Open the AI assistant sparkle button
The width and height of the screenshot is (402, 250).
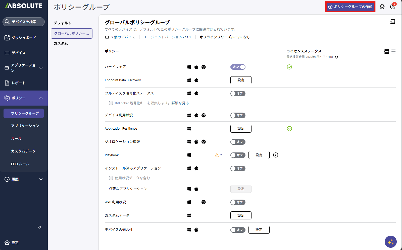[x=391, y=242]
